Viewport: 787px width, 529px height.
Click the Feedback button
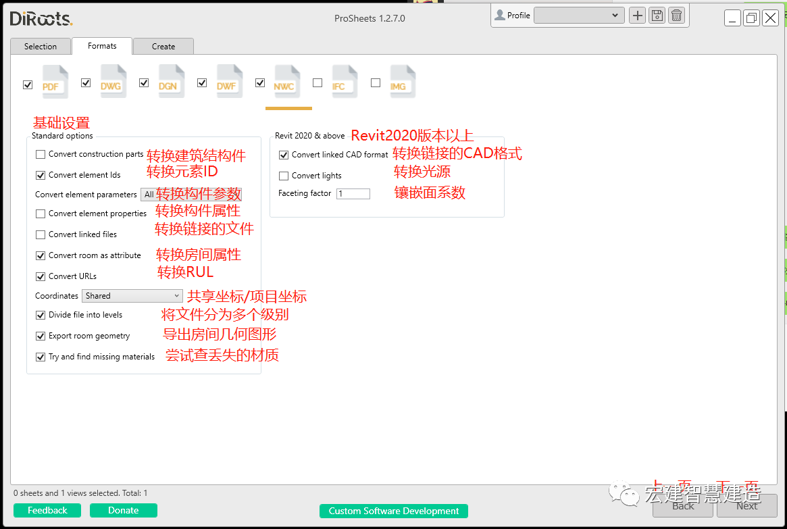(x=47, y=511)
